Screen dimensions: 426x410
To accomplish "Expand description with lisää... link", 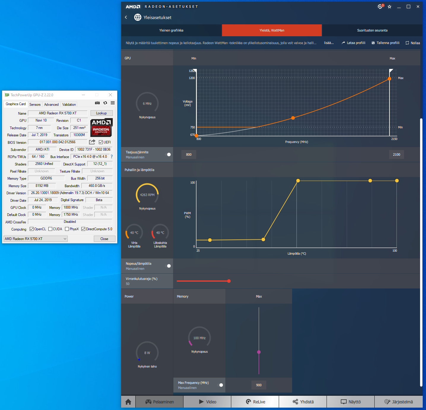I will [x=329, y=43].
